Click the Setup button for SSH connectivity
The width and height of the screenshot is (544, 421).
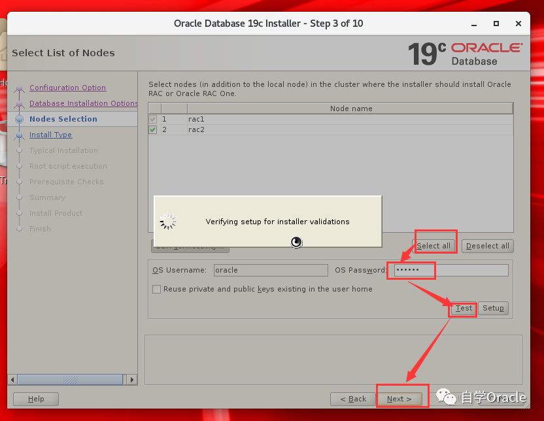(x=493, y=308)
